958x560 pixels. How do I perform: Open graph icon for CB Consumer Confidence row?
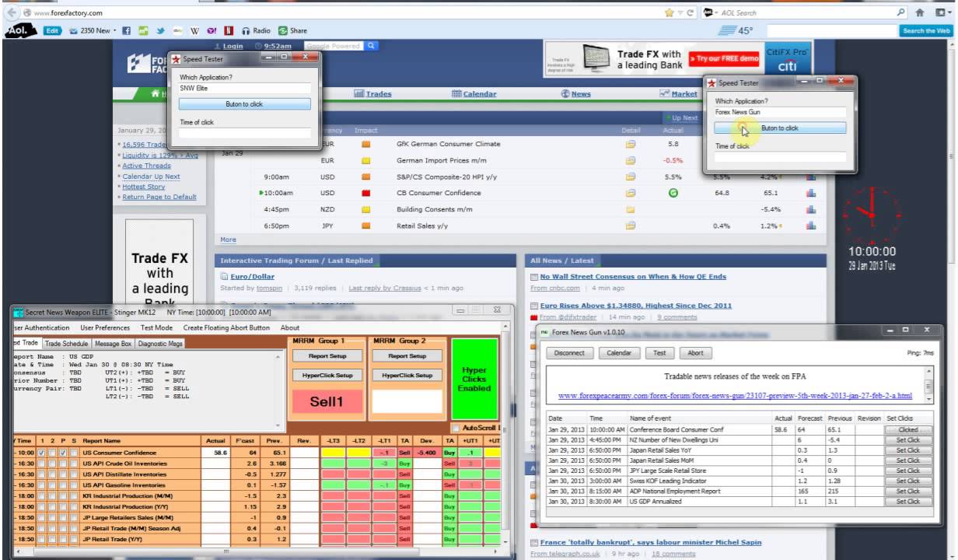[x=811, y=193]
